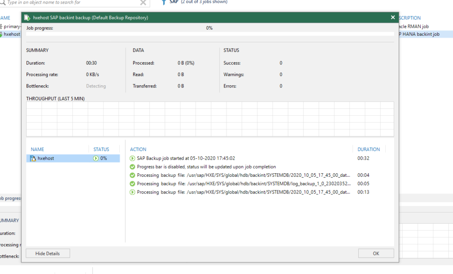Screen dimensions: 453x274
Task: Click the Duration value 00:30
Action: coord(91,63)
